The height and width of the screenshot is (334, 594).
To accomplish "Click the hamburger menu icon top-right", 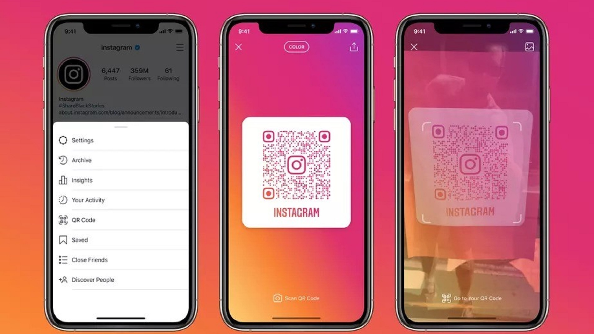I will (x=179, y=47).
